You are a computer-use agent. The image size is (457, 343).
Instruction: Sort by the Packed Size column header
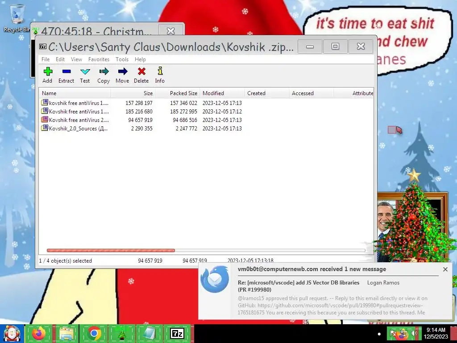point(177,93)
